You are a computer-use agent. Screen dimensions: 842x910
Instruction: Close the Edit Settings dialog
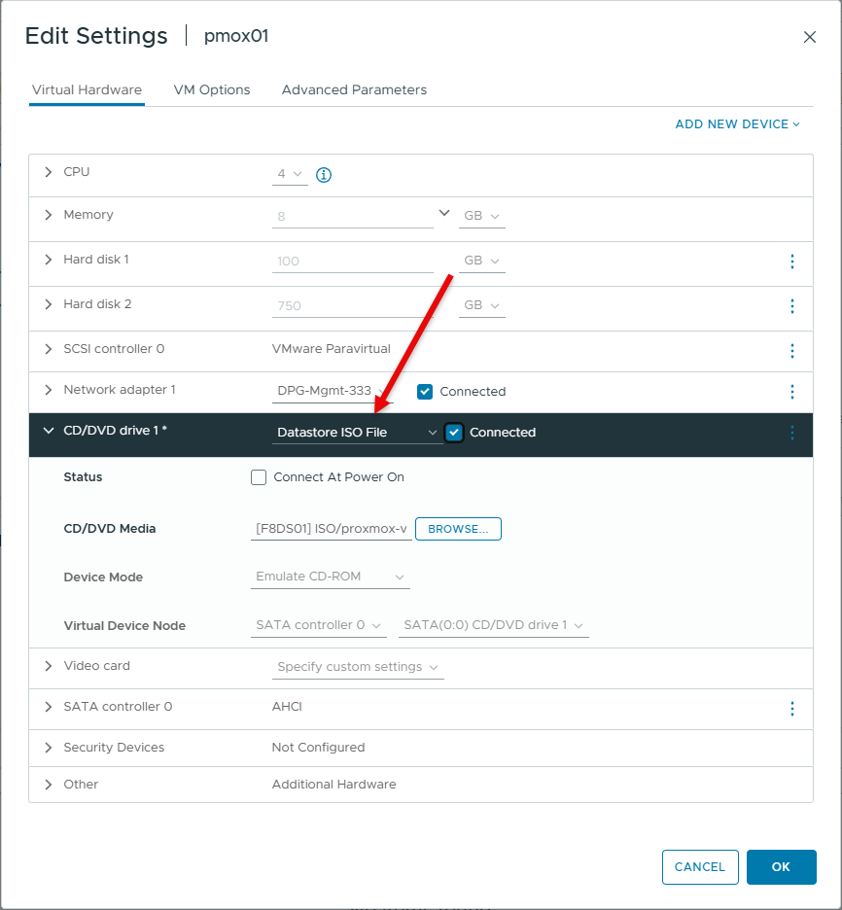coord(810,37)
